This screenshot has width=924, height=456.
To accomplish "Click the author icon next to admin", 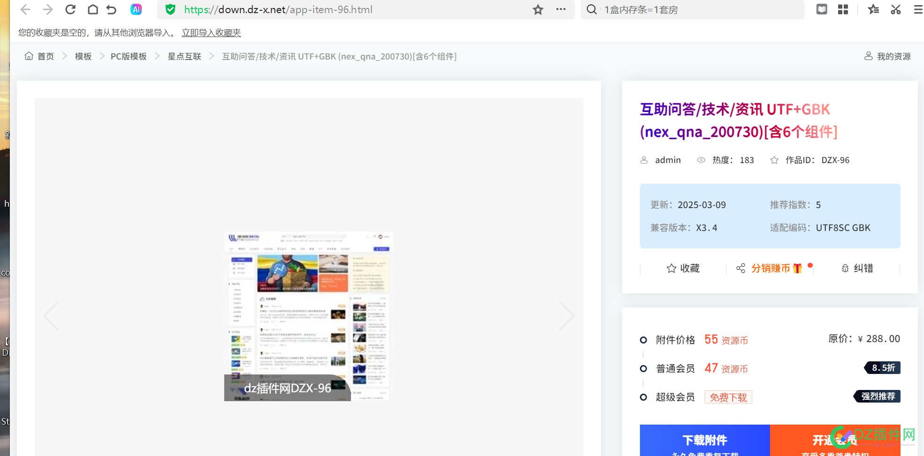I will [644, 160].
